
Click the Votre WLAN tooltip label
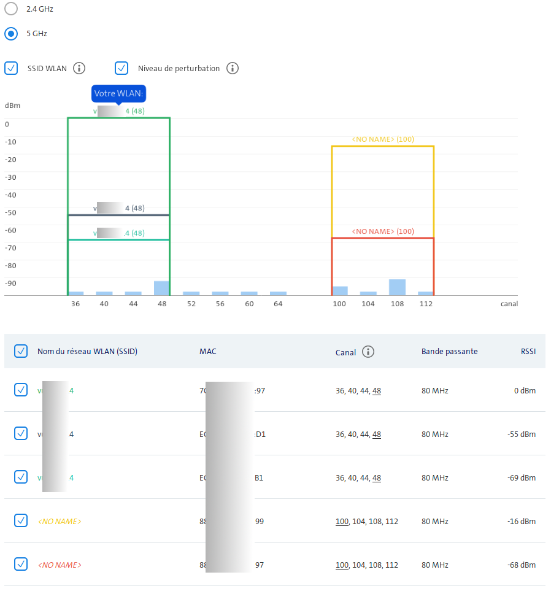coord(119,94)
